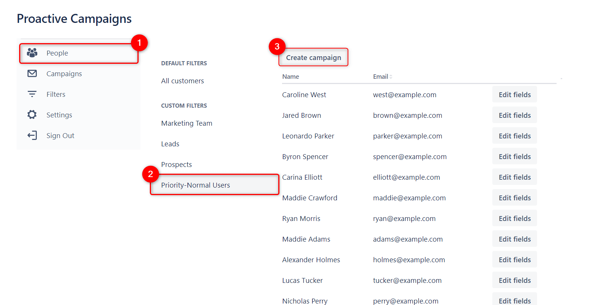The height and width of the screenshot is (305, 593).
Task: Select Sign Out in sidebar
Action: pos(79,136)
